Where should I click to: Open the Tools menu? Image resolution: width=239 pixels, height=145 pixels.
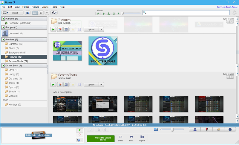point(54,7)
